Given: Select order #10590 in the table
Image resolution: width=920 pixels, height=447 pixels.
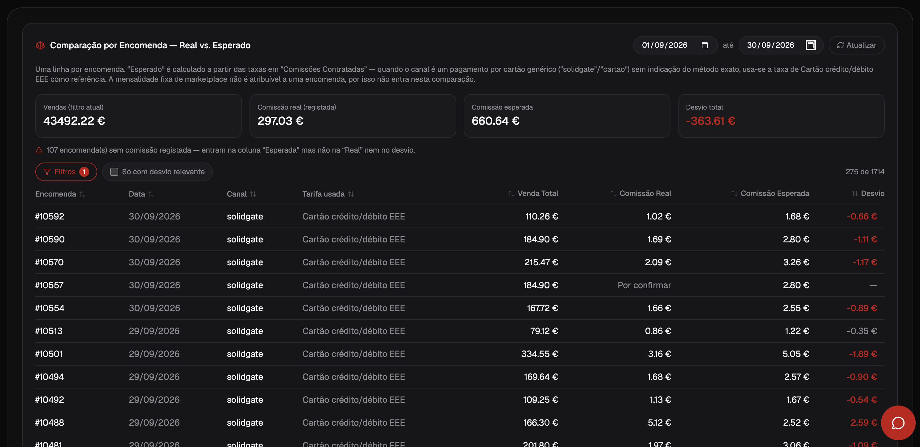Looking at the screenshot, I should tap(50, 239).
